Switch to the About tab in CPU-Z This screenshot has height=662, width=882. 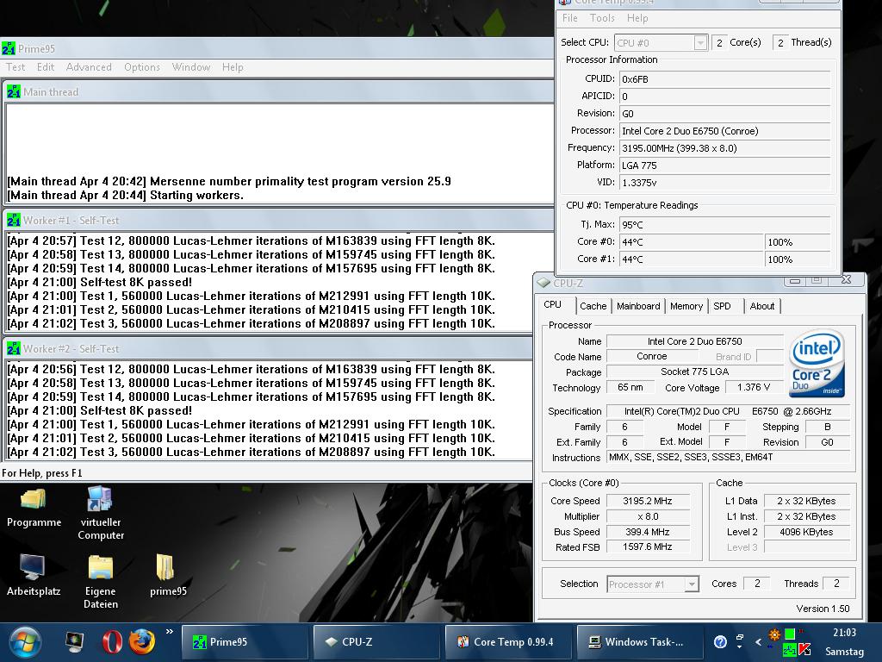click(762, 306)
